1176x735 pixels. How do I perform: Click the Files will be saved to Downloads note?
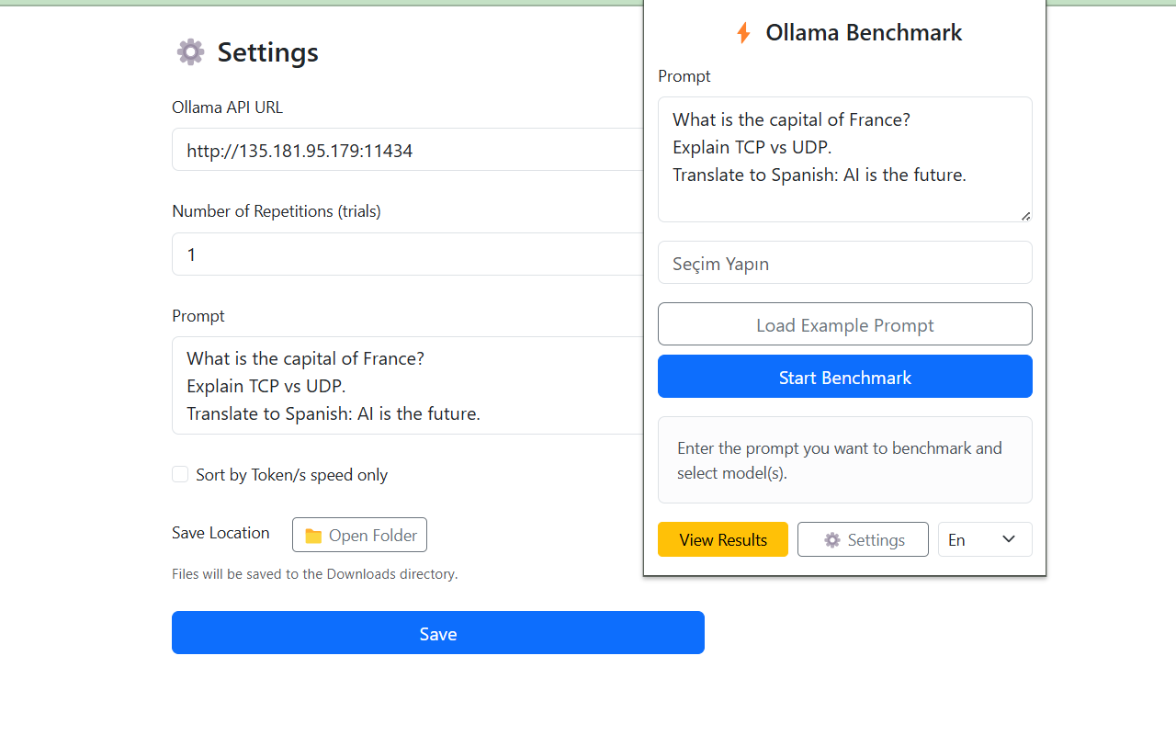(314, 574)
